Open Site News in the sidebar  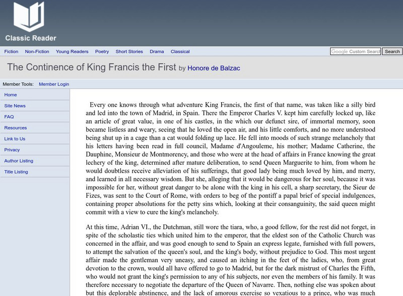coord(15,106)
